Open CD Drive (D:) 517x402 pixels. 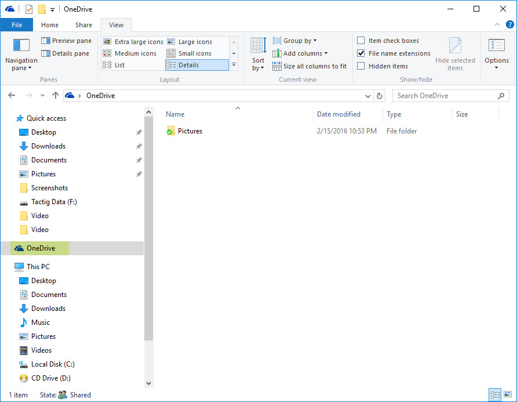51,378
